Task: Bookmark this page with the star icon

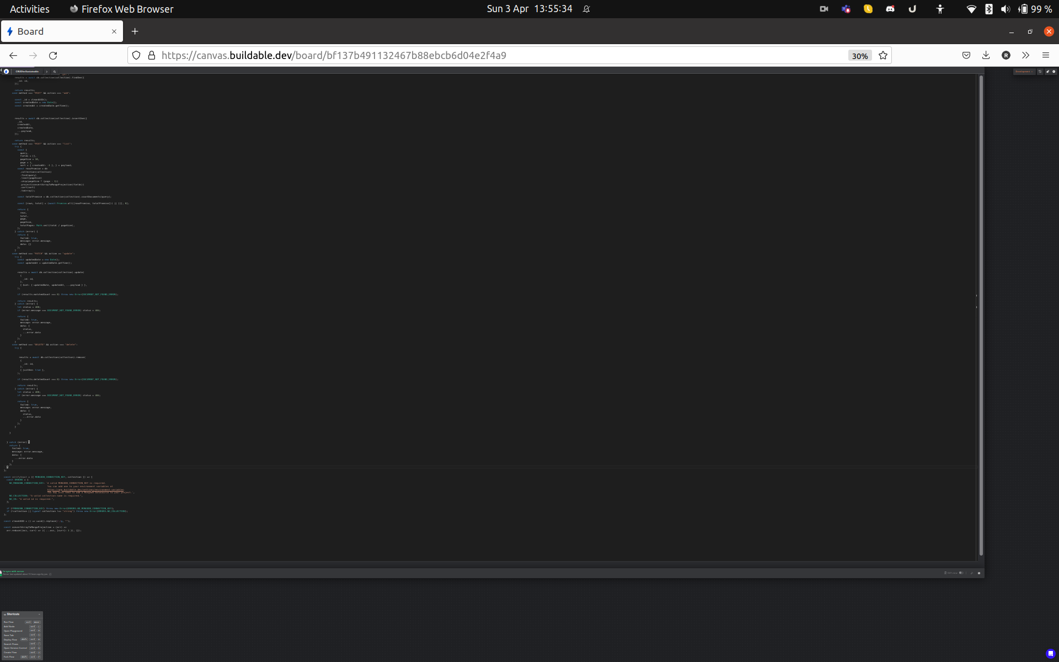Action: point(883,55)
